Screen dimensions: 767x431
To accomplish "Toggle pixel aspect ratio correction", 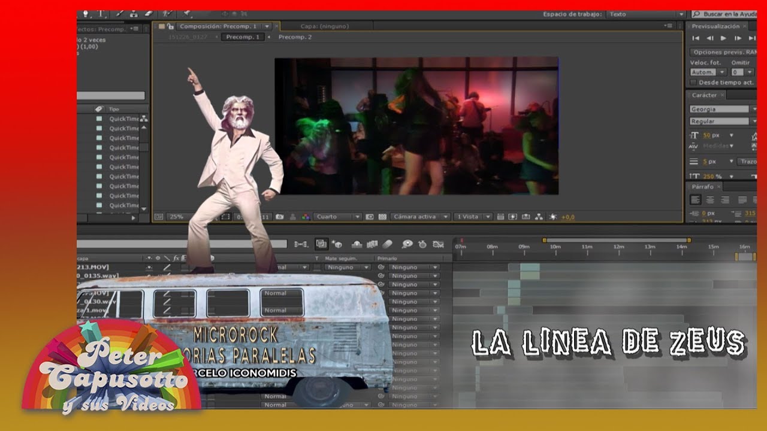I will 501,217.
